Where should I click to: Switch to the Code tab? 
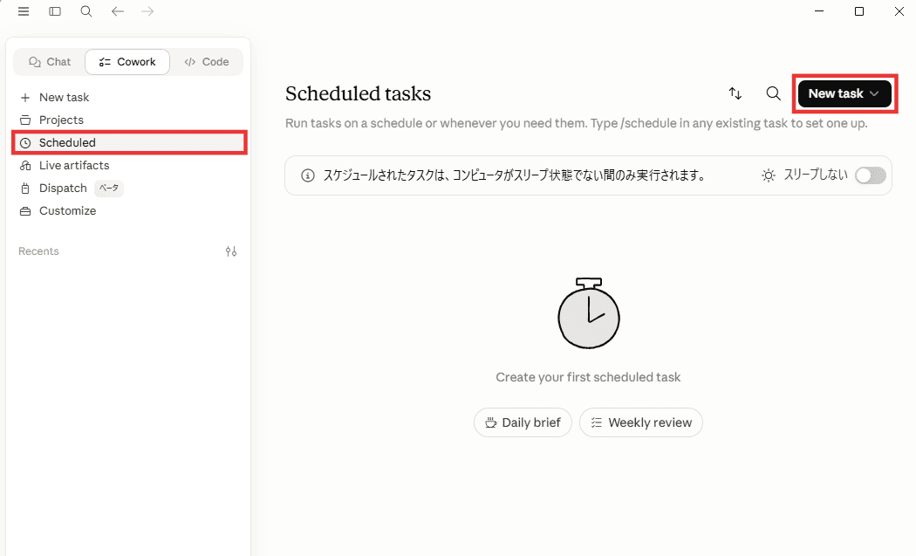[207, 62]
